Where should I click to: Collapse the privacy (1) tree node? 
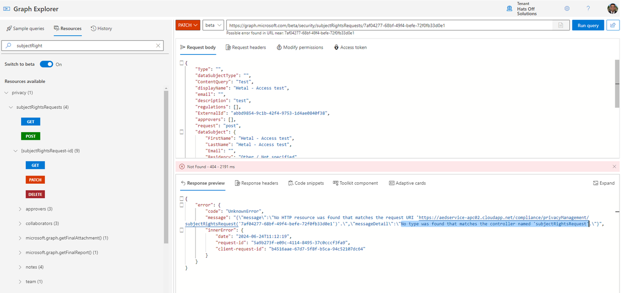click(x=6, y=93)
